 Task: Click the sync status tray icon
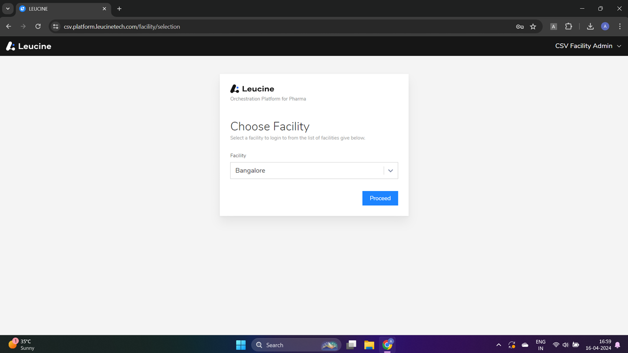(x=512, y=345)
